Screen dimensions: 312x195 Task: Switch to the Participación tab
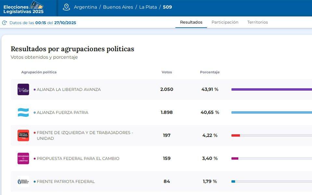click(x=225, y=22)
